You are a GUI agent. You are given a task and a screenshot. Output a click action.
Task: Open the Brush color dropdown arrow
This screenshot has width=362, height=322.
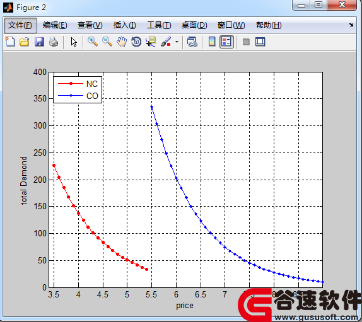pos(177,42)
